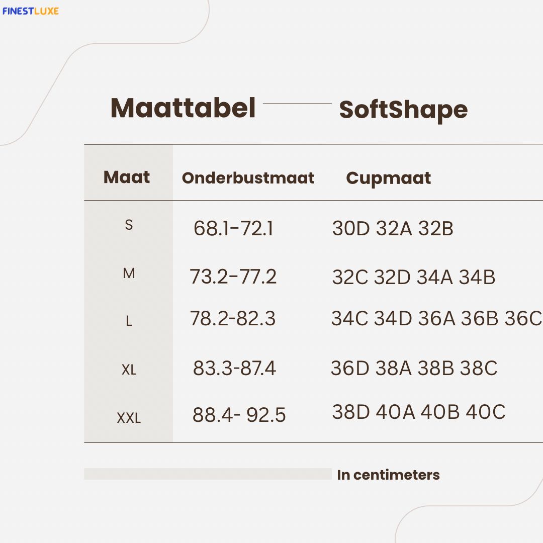543x543 pixels.
Task: Click cup sizes 30D 32A 32B
Action: pyautogui.click(x=393, y=229)
